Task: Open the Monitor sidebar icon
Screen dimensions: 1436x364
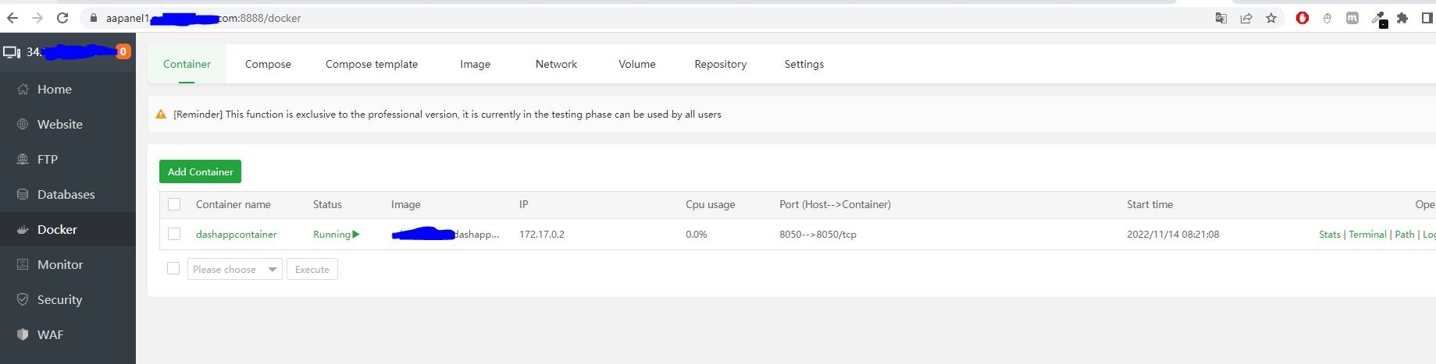Action: click(x=23, y=265)
